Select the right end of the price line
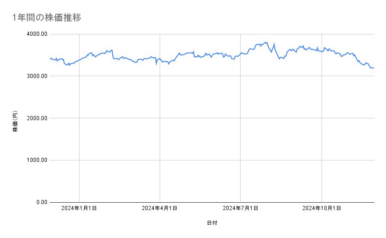 374,68
